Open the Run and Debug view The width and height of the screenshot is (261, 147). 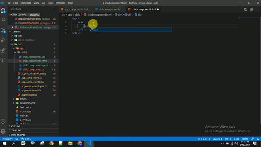3,40
